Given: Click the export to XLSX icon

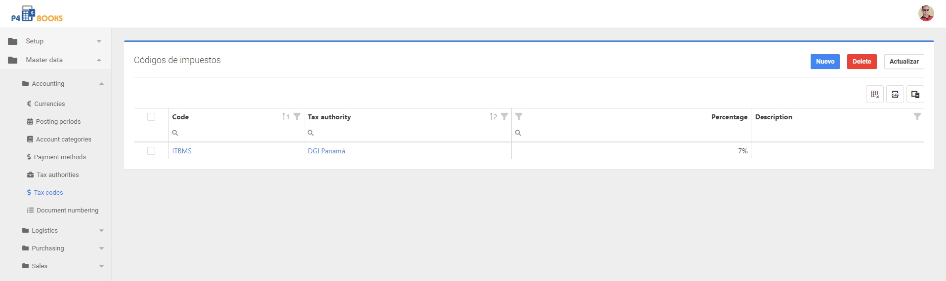Looking at the screenshot, I should (x=895, y=94).
